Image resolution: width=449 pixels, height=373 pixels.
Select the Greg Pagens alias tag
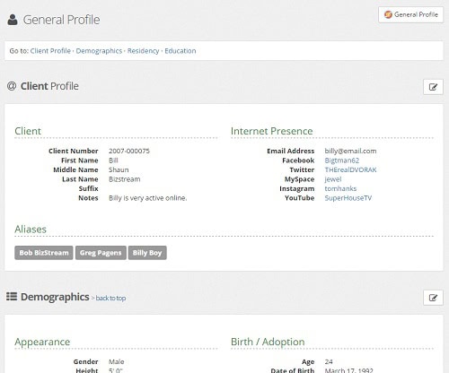[101, 253]
